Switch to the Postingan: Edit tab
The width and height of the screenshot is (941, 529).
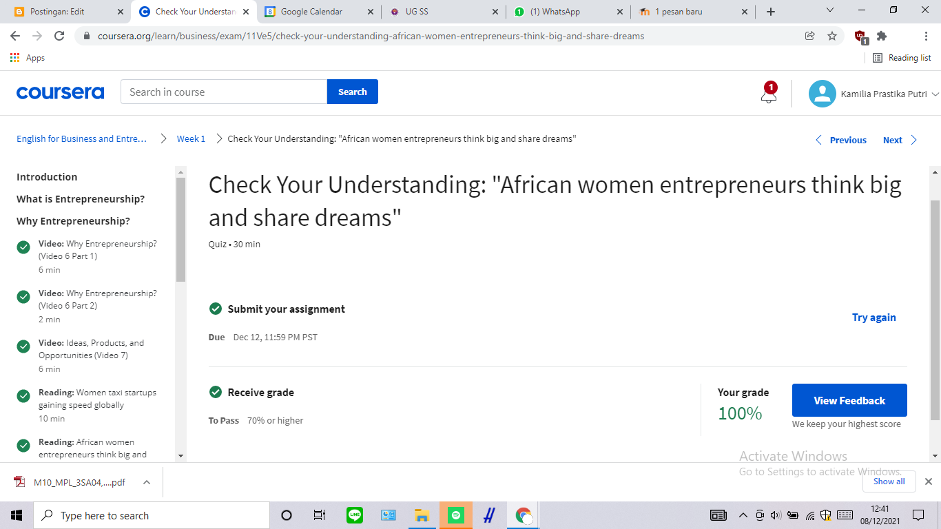coord(66,12)
